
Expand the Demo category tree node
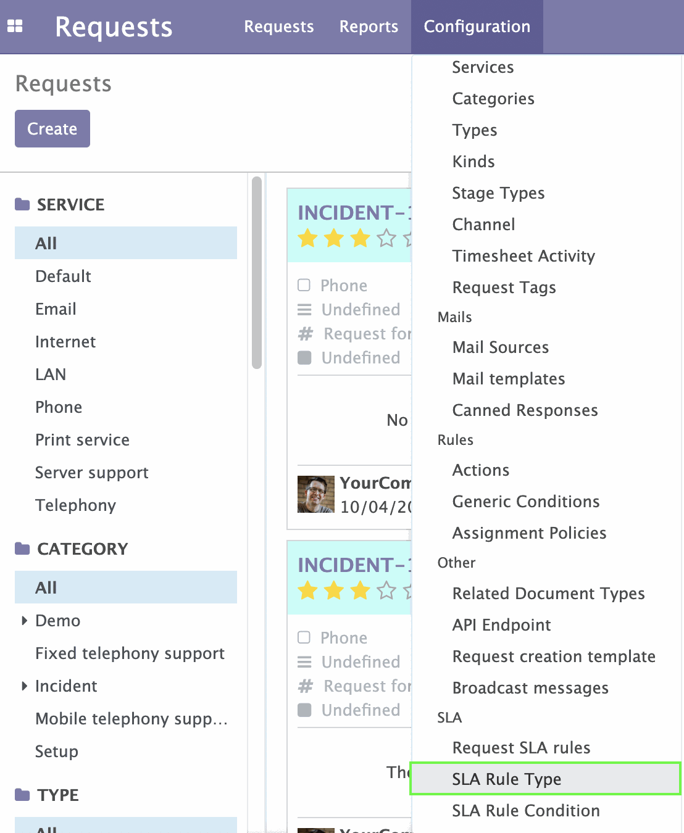pos(25,620)
